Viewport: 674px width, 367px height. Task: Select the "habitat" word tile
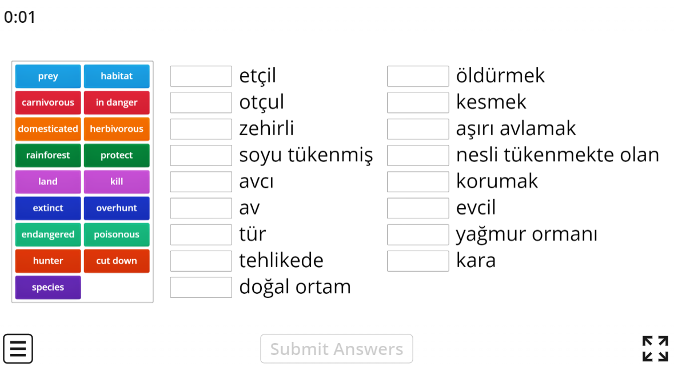tap(117, 76)
